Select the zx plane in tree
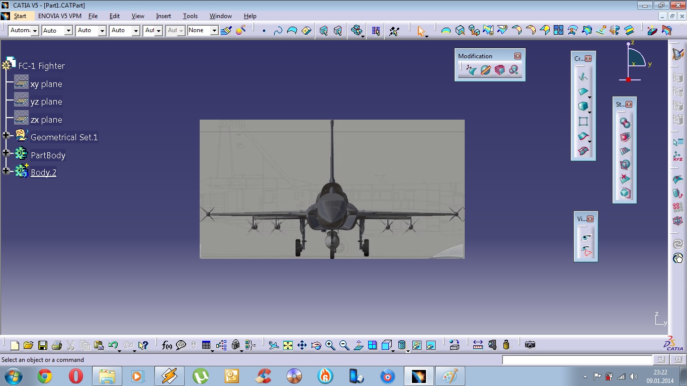Screen dimensions: 687x386 point(46,120)
